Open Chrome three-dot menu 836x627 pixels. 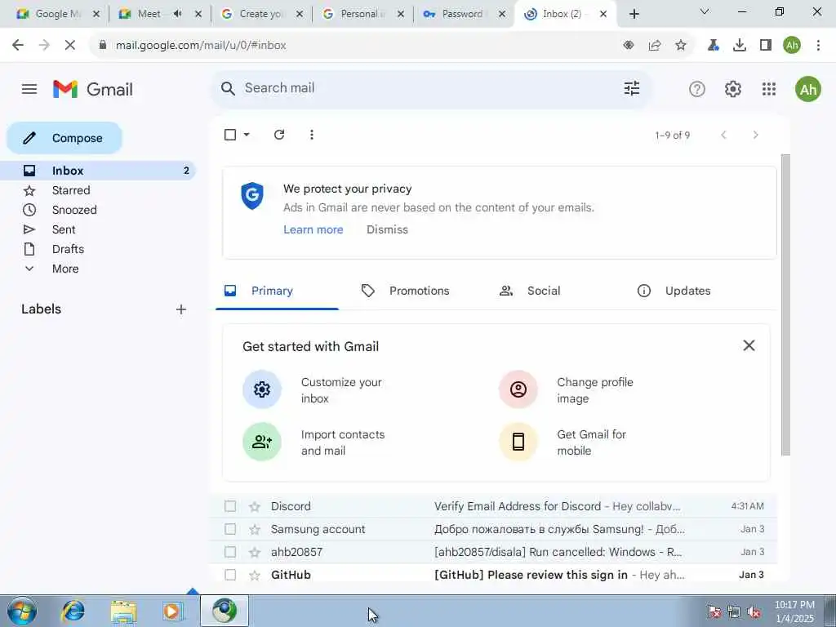[x=818, y=46]
